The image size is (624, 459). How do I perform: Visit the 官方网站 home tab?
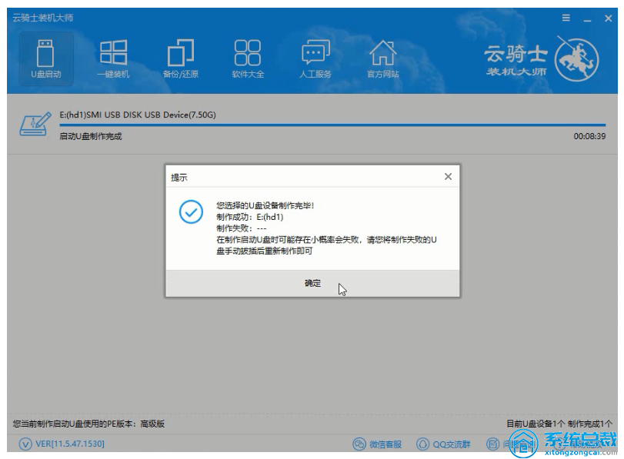click(382, 59)
